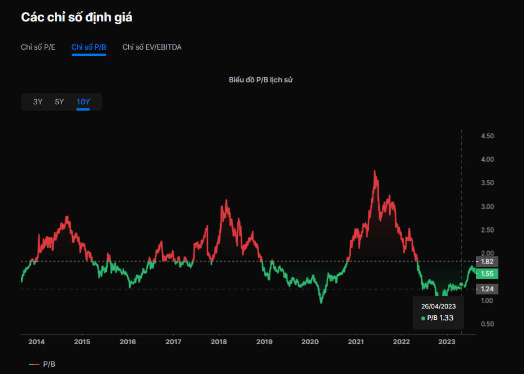This screenshot has height=374, width=524.
Task: Open the Chỉ số EV/EBITDA tab
Action: 152,47
